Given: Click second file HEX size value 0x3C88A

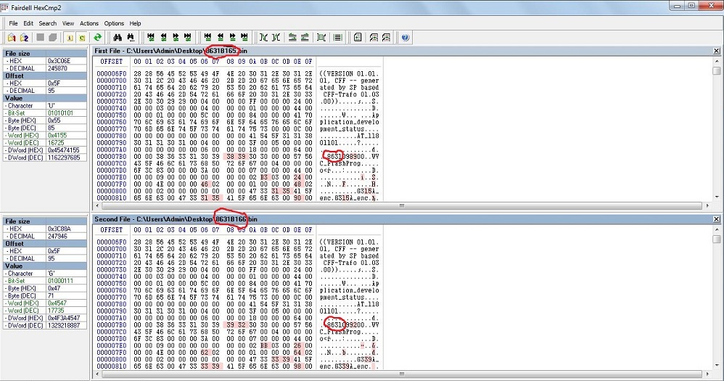Looking at the screenshot, I should click(67, 229).
